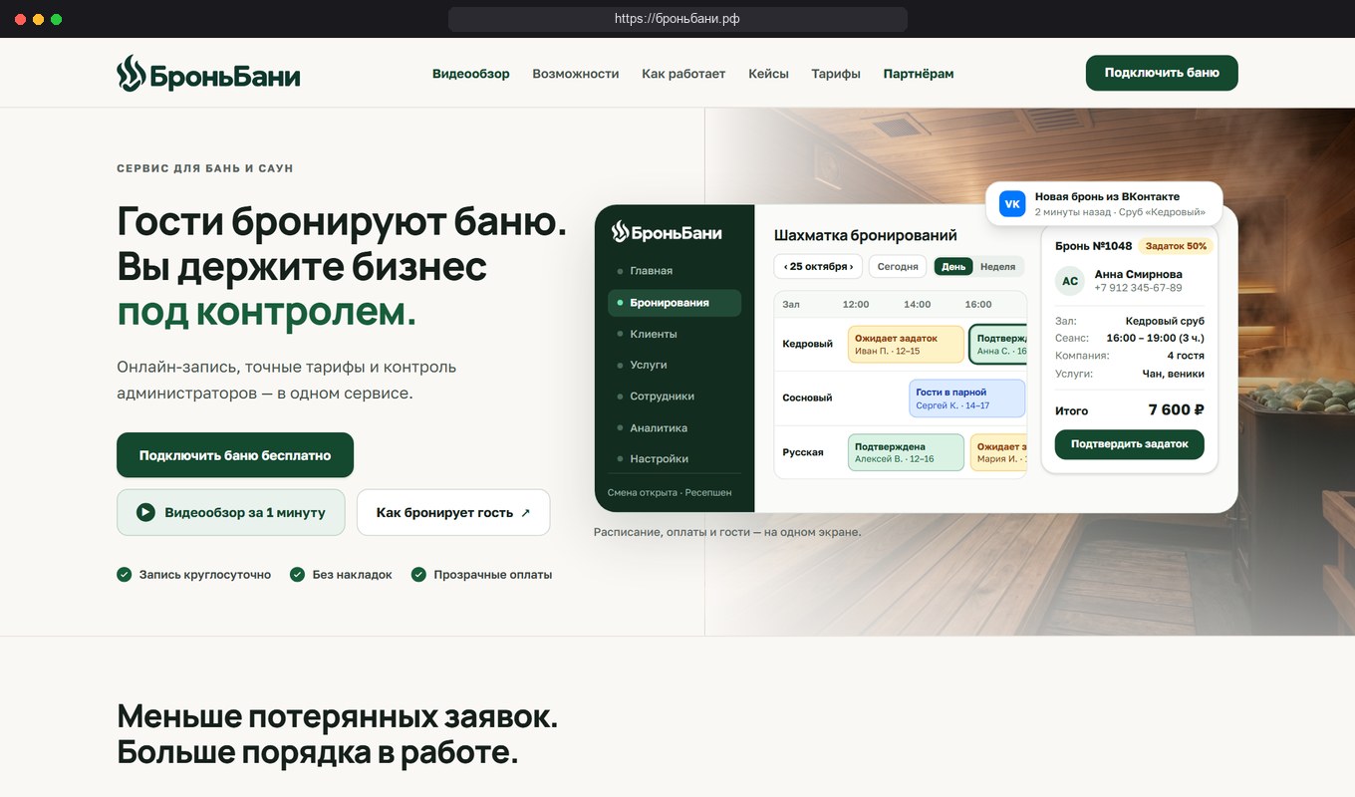Click Смена открыта · Ресепшен status
Viewport: 1355px width, 797px height.
[x=670, y=492]
